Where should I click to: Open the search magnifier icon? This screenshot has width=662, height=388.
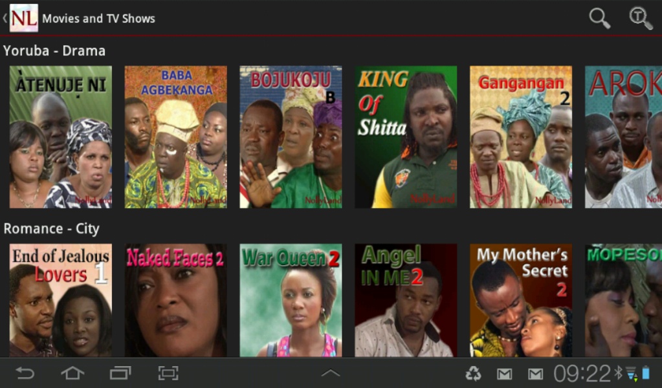tap(599, 18)
